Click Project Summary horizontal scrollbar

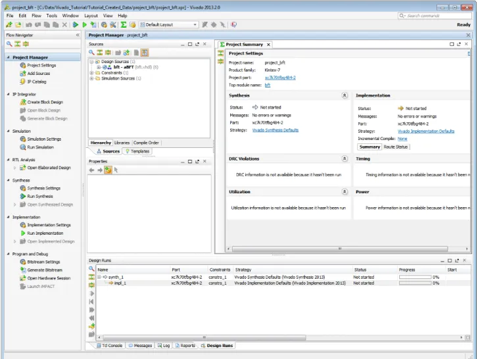point(340,249)
